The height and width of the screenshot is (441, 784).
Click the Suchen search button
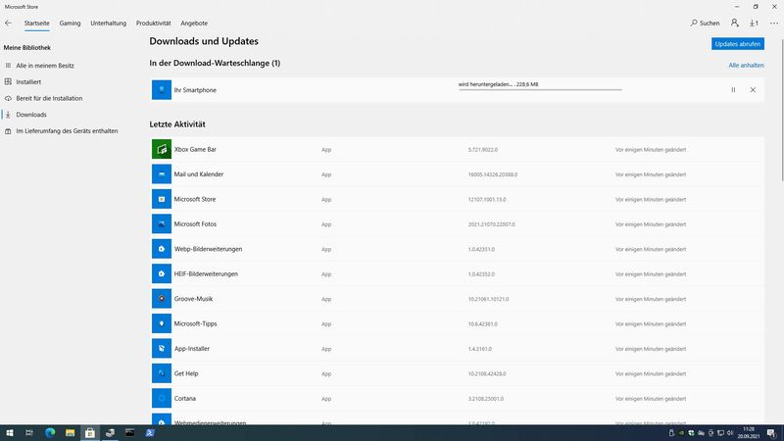[x=705, y=23]
